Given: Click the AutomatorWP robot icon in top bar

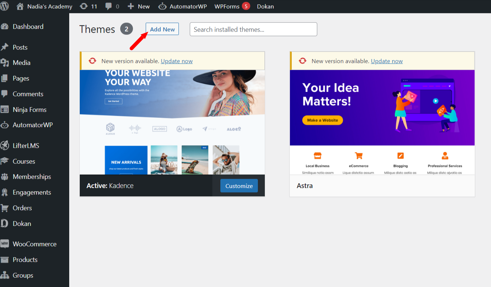Looking at the screenshot, I should coord(162,7).
